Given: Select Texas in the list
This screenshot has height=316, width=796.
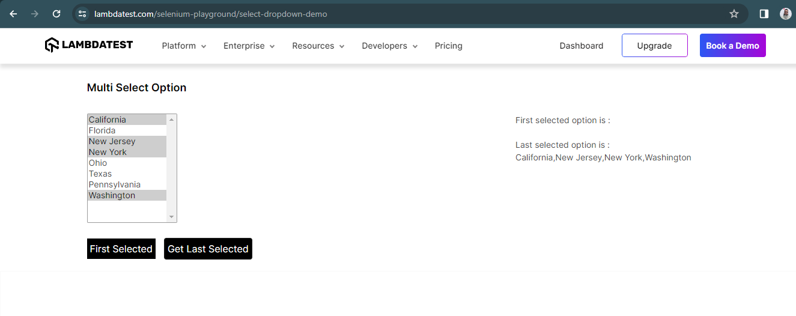Looking at the screenshot, I should click(127, 174).
